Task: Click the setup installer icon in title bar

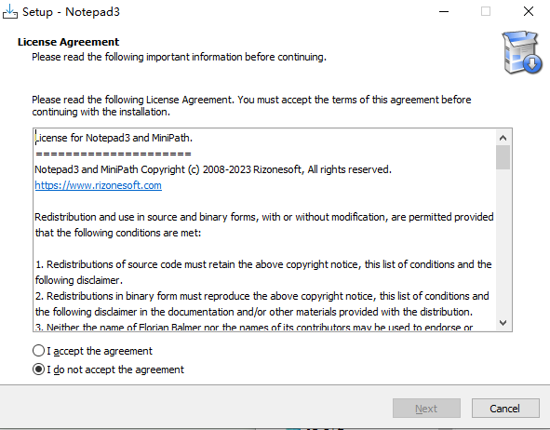Action: (10, 11)
